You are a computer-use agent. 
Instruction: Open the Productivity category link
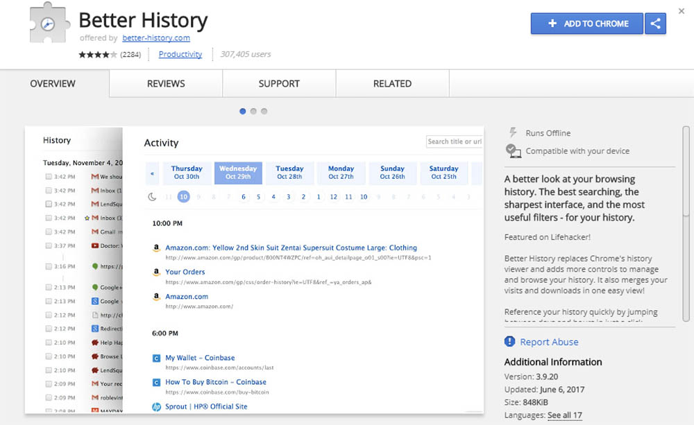click(180, 54)
